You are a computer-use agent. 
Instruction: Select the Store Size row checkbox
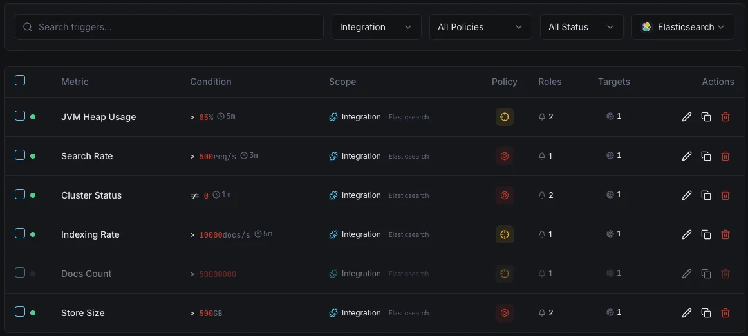(x=19, y=312)
